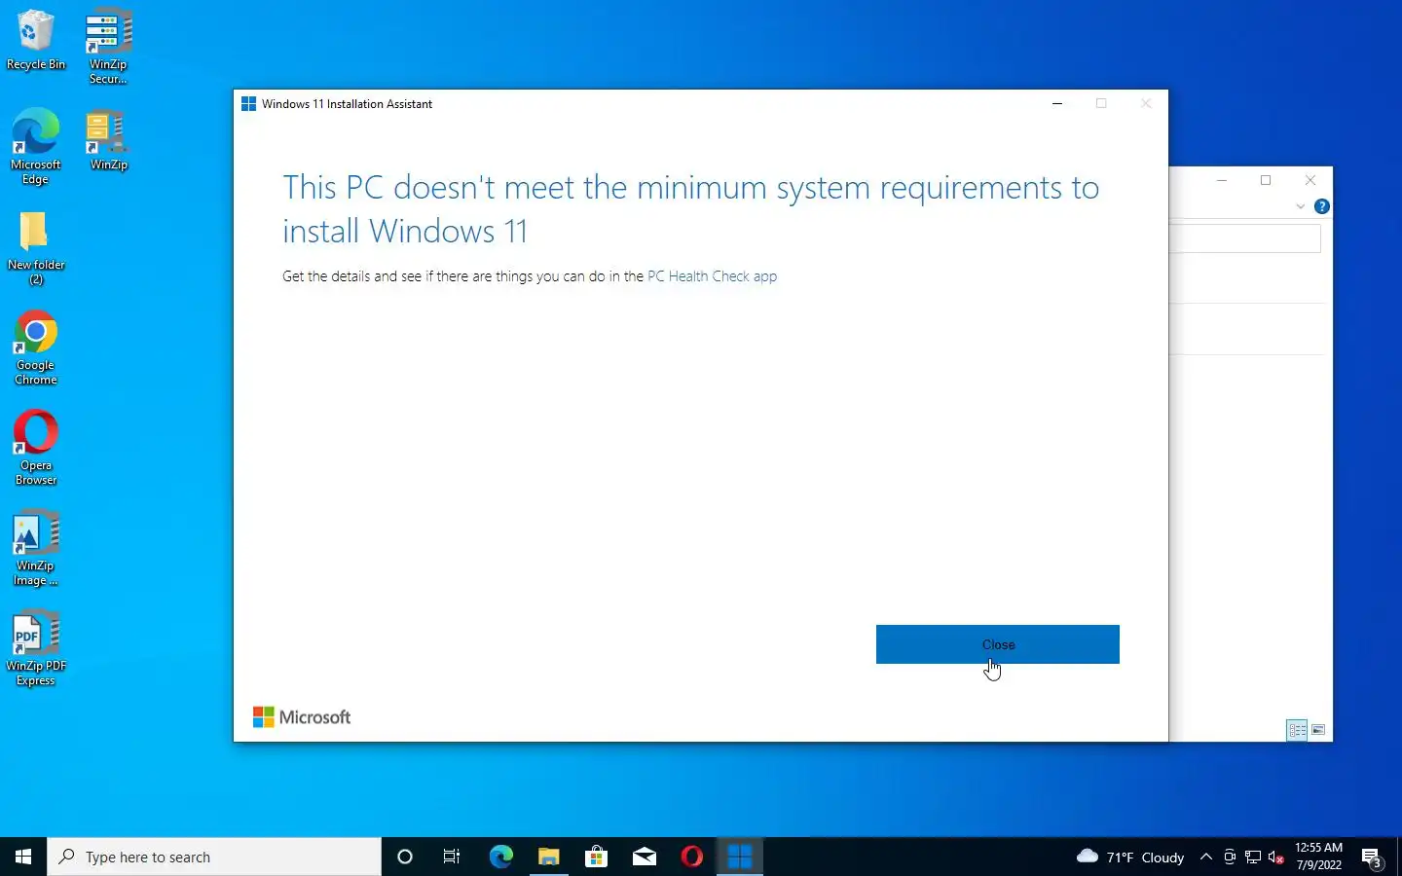Screen dimensions: 1402x876
Task: Expand the ribbon chevron in Explorer window
Action: 1300,206
